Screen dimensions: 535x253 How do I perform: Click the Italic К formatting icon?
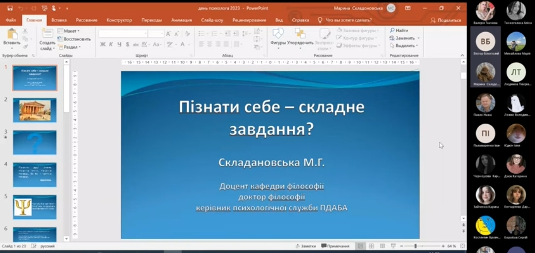[x=111, y=45]
